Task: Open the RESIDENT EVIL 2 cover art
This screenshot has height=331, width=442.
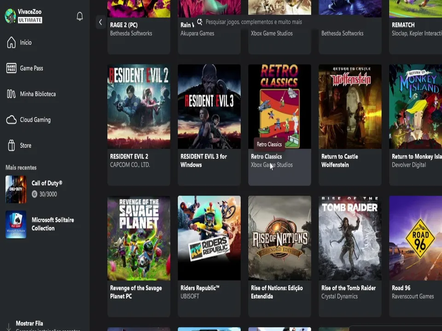Action: [x=139, y=107]
